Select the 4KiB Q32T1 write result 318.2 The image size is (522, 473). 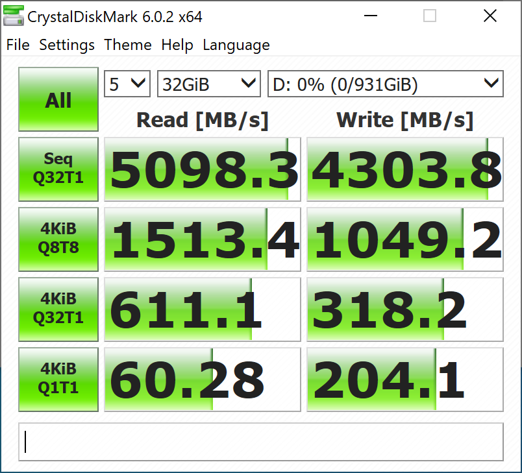point(405,309)
